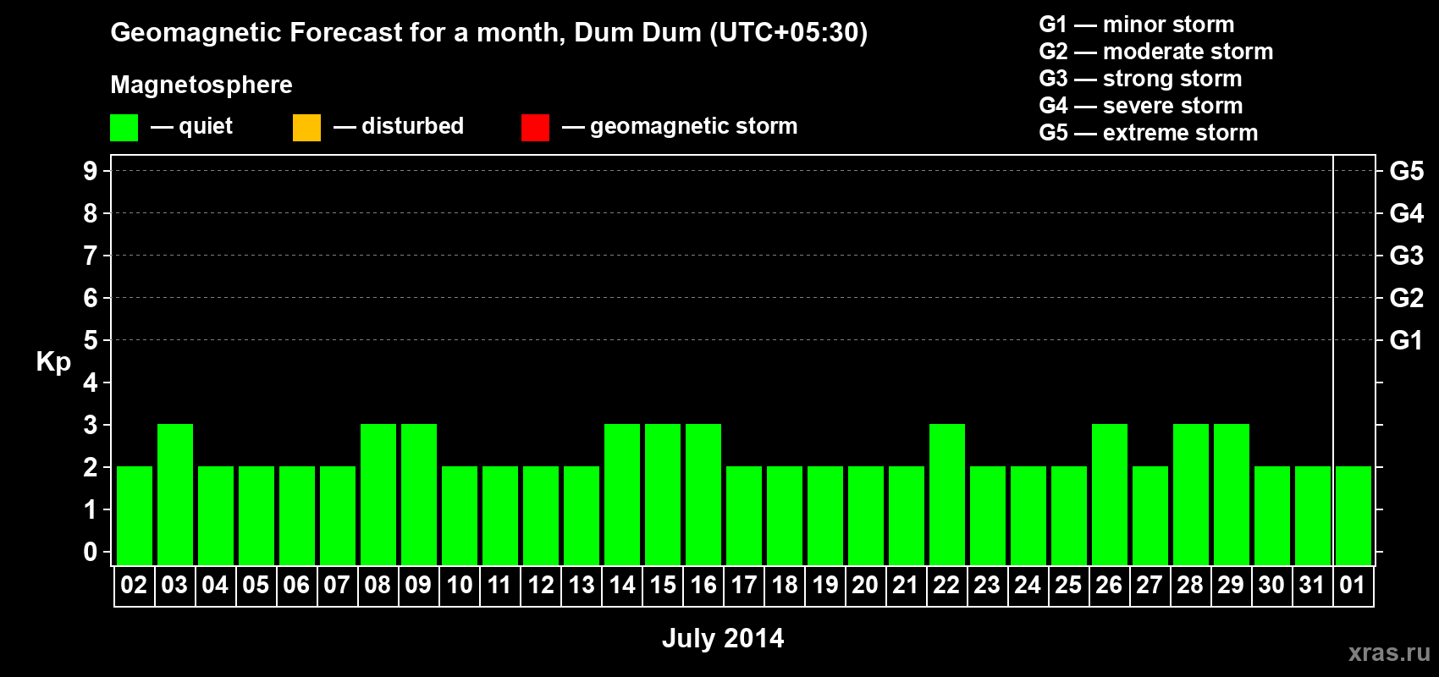
Task: Click the green bar for day 08
Action: click(x=378, y=494)
